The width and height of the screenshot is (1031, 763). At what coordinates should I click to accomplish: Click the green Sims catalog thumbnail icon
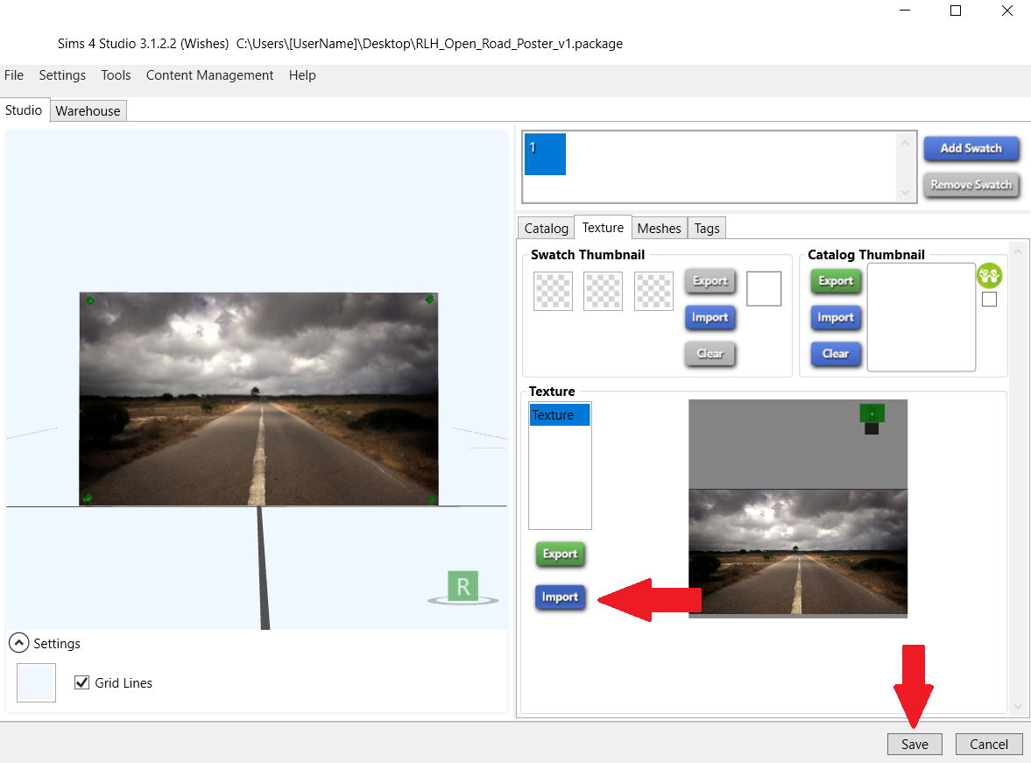(989, 276)
